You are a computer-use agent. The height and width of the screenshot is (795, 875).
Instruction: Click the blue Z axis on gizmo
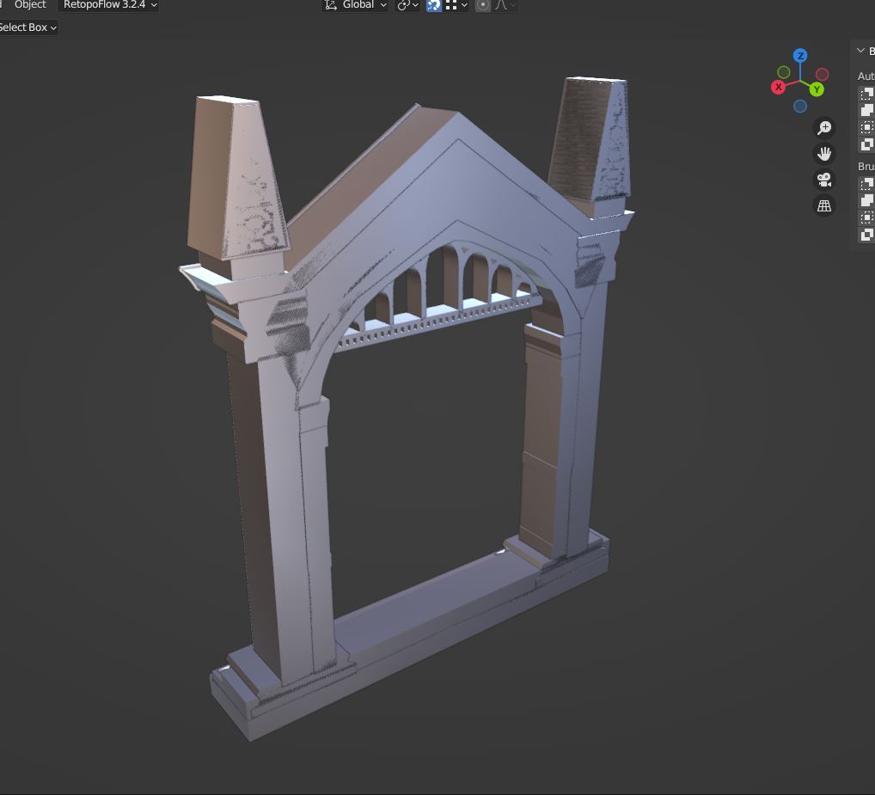point(800,55)
